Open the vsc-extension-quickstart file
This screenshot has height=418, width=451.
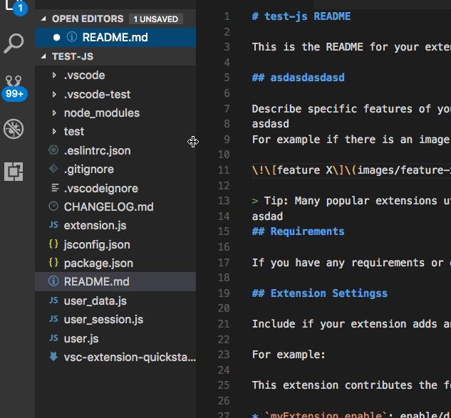click(x=115, y=357)
